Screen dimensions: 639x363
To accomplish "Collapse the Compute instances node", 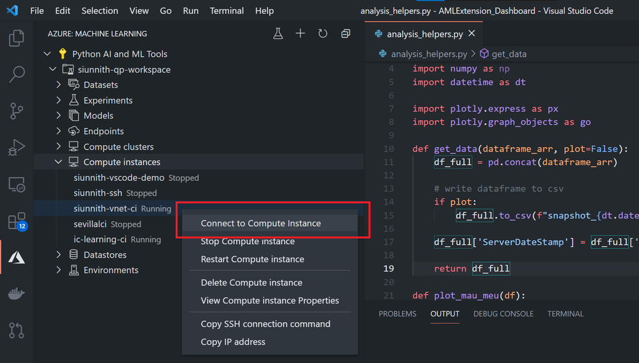I will 59,162.
